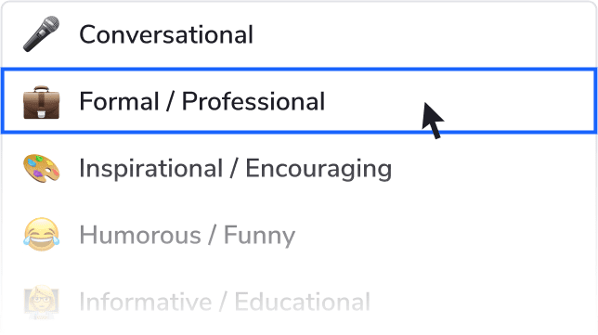The image size is (598, 335).
Task: Select the Conversational tone option
Action: tap(299, 34)
